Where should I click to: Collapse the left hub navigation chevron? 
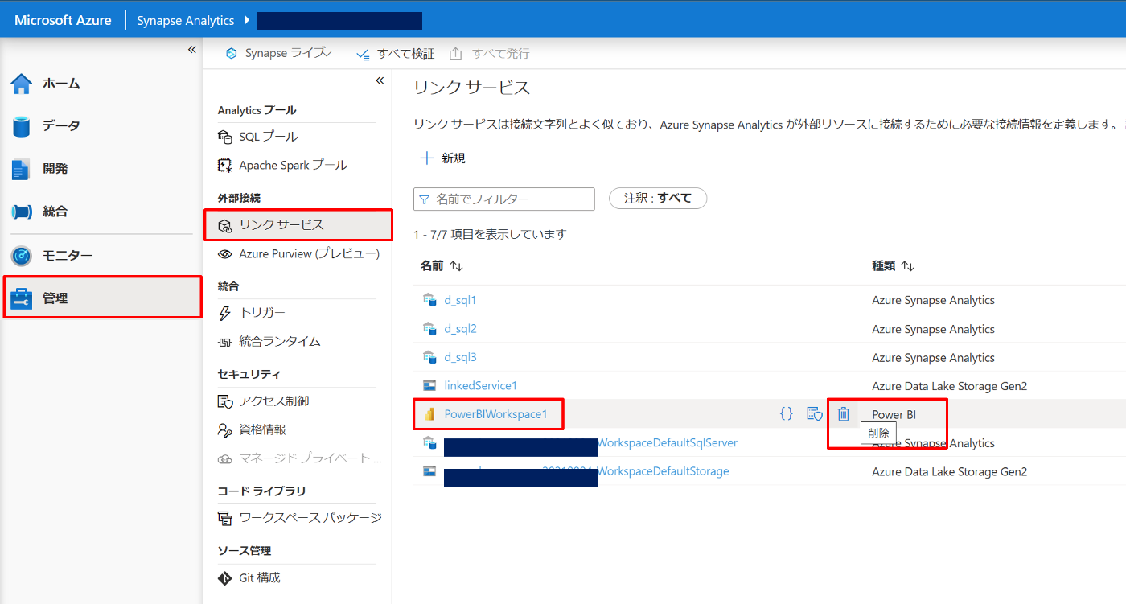pos(192,50)
